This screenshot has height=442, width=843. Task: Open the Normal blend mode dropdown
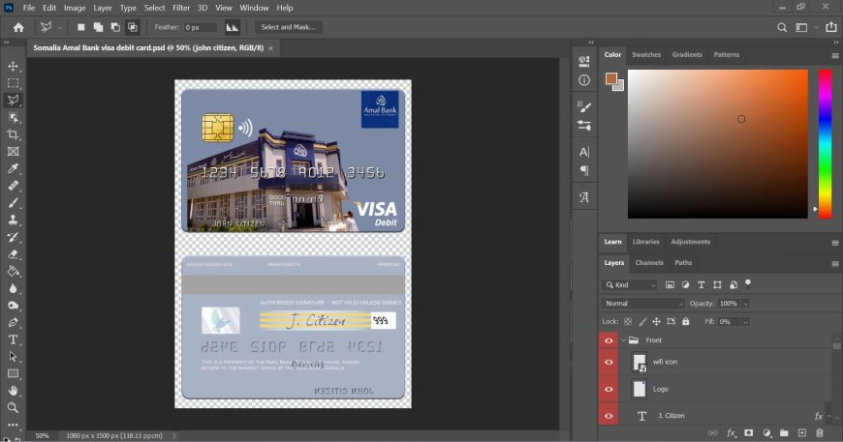[x=642, y=304]
